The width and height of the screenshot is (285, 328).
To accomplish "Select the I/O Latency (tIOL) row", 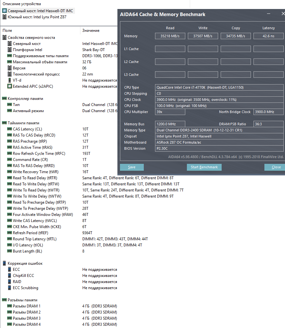I will click(75, 245).
